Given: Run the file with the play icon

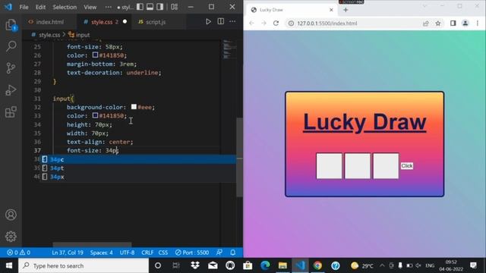Looking at the screenshot, I should 208,22.
